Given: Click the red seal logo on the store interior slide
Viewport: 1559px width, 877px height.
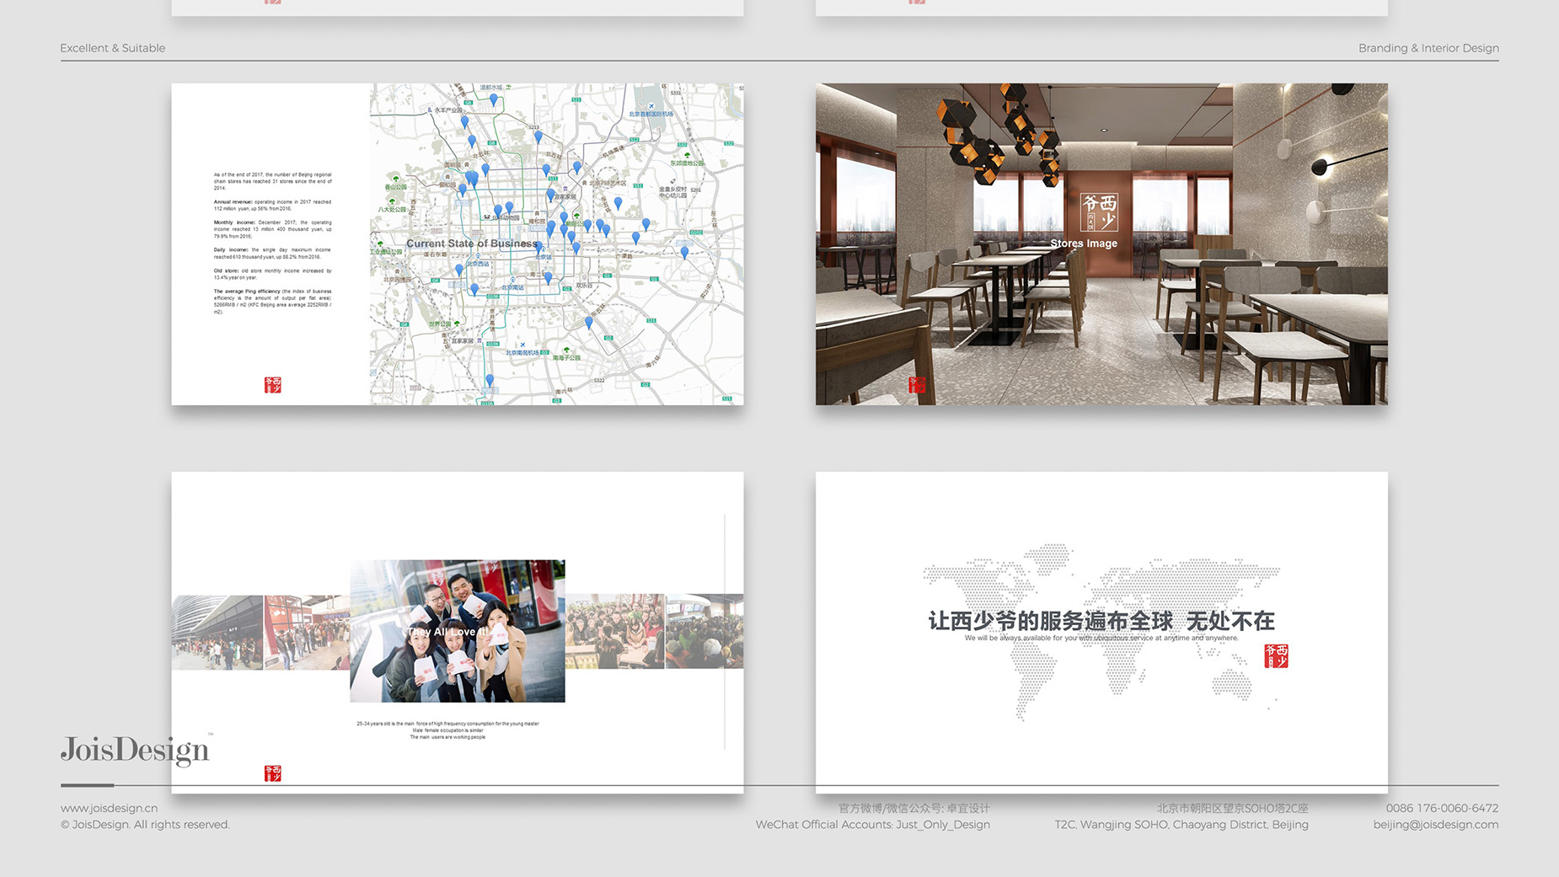Looking at the screenshot, I should [x=917, y=385].
